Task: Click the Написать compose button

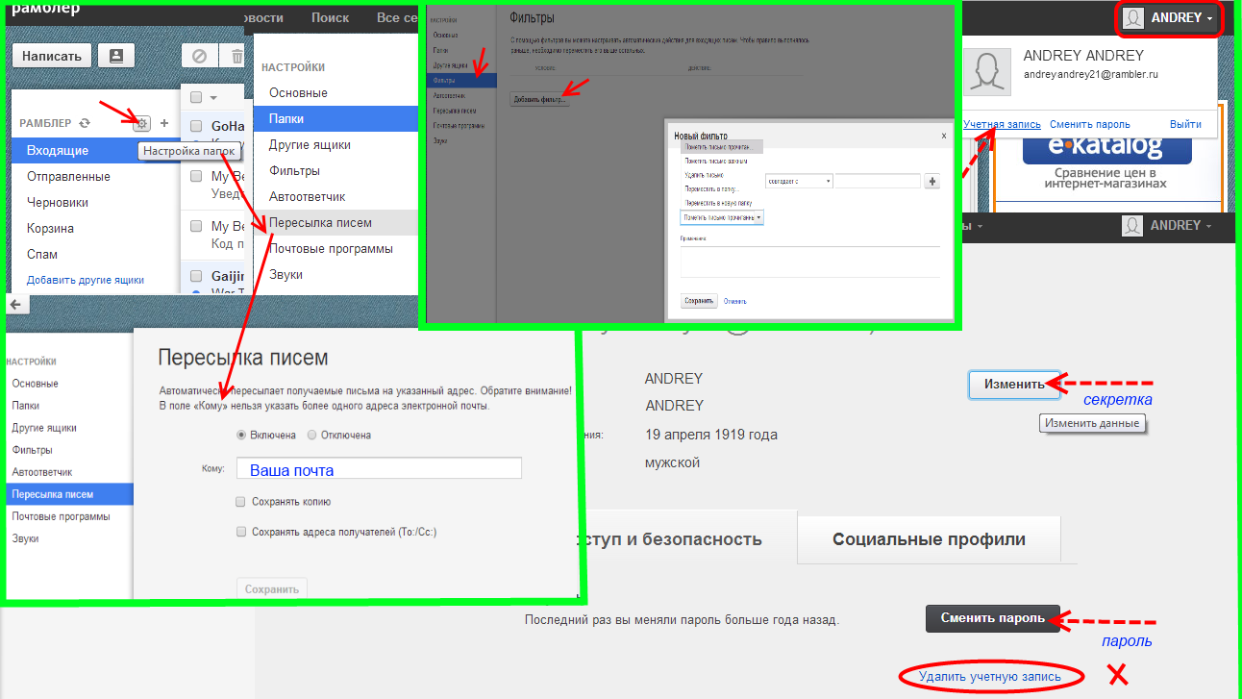Action: pyautogui.click(x=52, y=56)
